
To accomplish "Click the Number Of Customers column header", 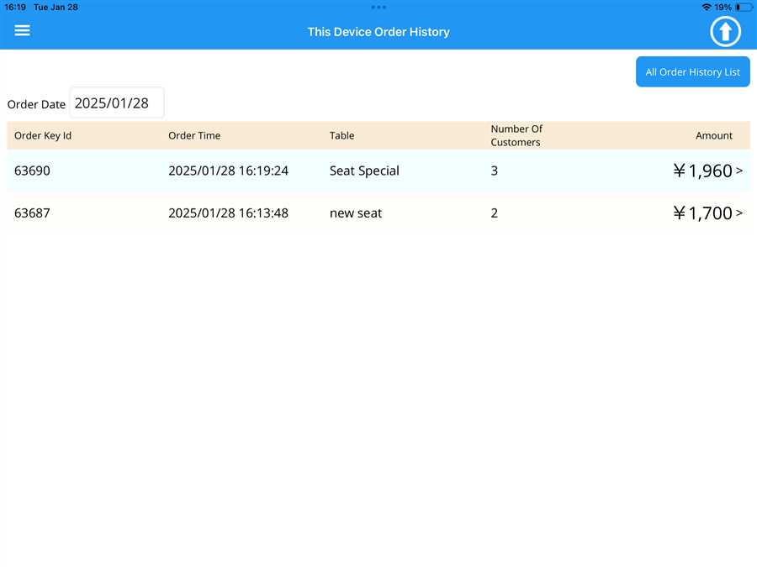I will (x=516, y=135).
